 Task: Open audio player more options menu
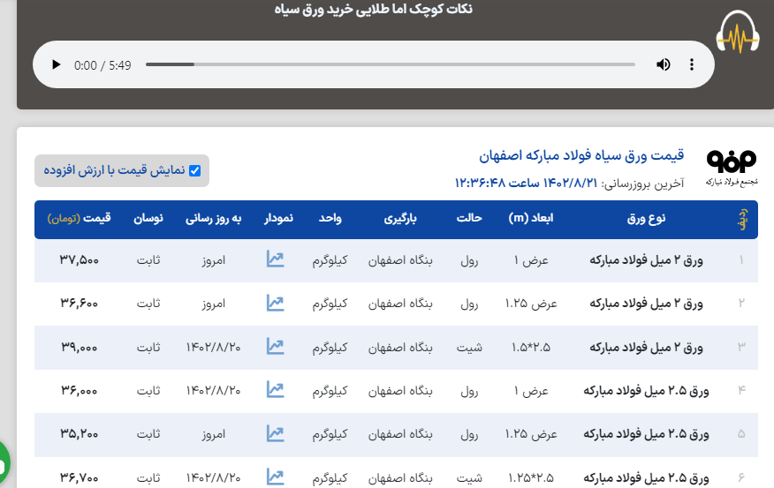pyautogui.click(x=692, y=64)
